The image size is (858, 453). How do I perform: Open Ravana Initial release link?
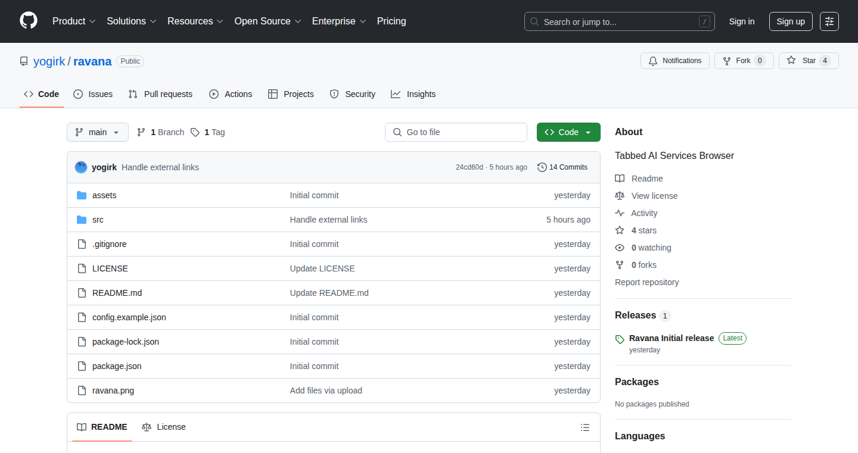pos(672,338)
